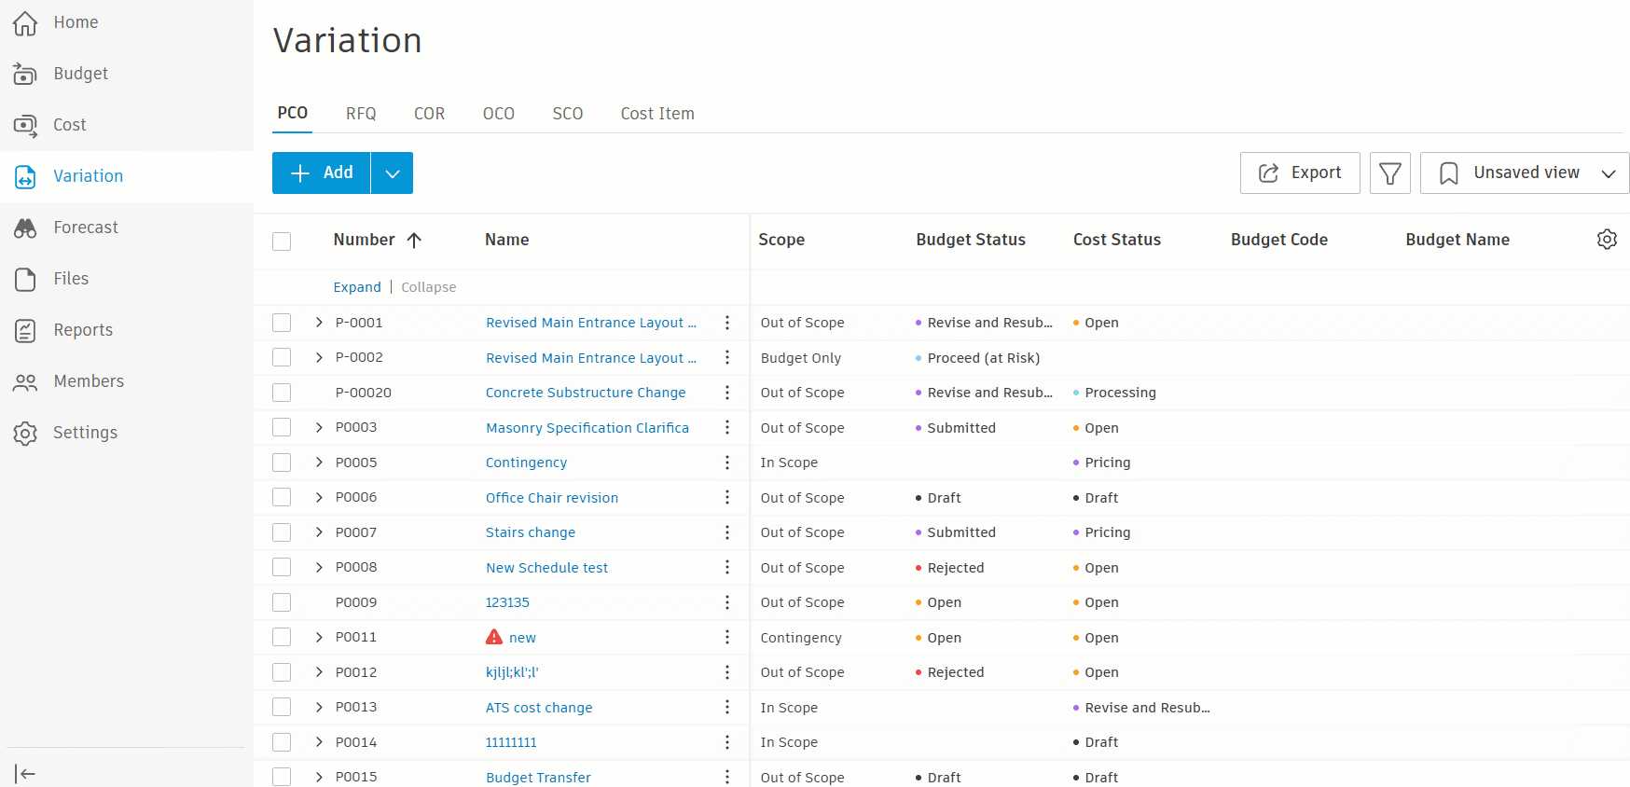Click the Budget sidebar icon
Screen dimensions: 1630x787
[x=25, y=74]
